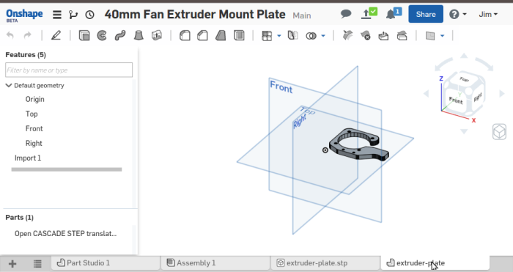
Task: Select the Front plane feature
Action: pyautogui.click(x=34, y=128)
